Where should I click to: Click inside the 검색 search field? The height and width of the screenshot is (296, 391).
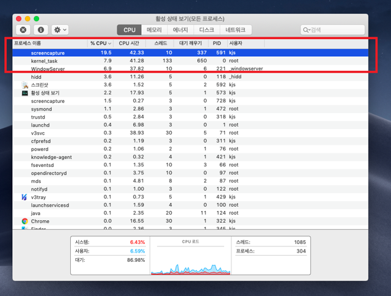pos(336,29)
